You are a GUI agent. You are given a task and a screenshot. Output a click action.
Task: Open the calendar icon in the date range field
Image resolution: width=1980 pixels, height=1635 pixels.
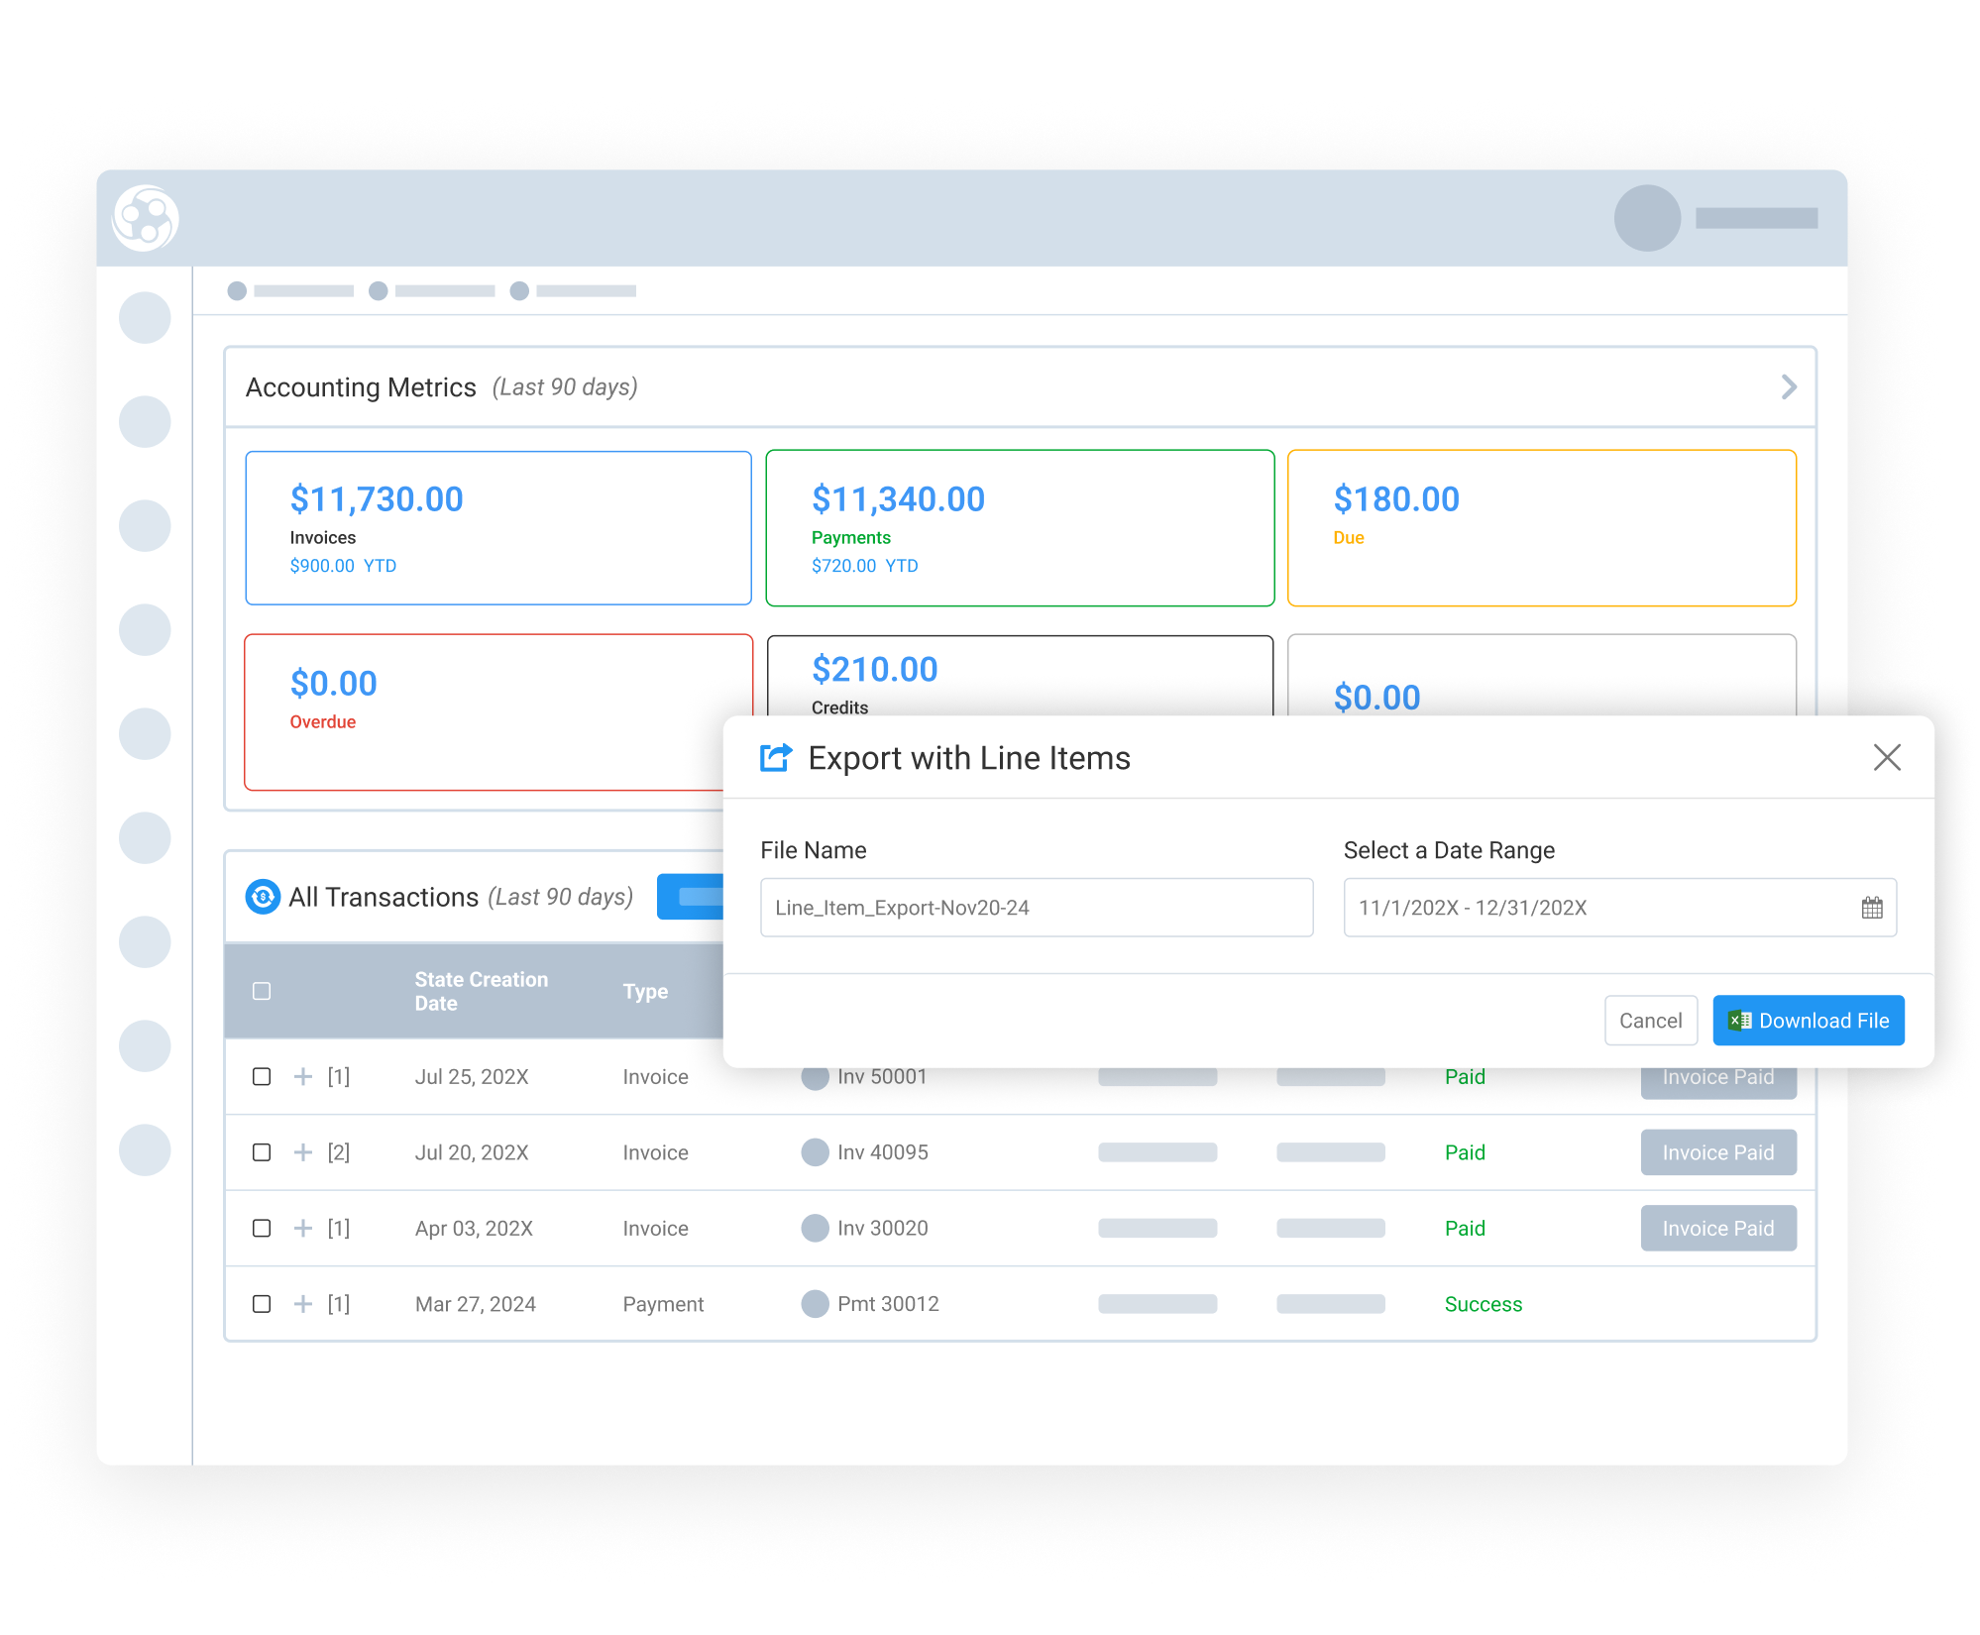(x=1872, y=907)
